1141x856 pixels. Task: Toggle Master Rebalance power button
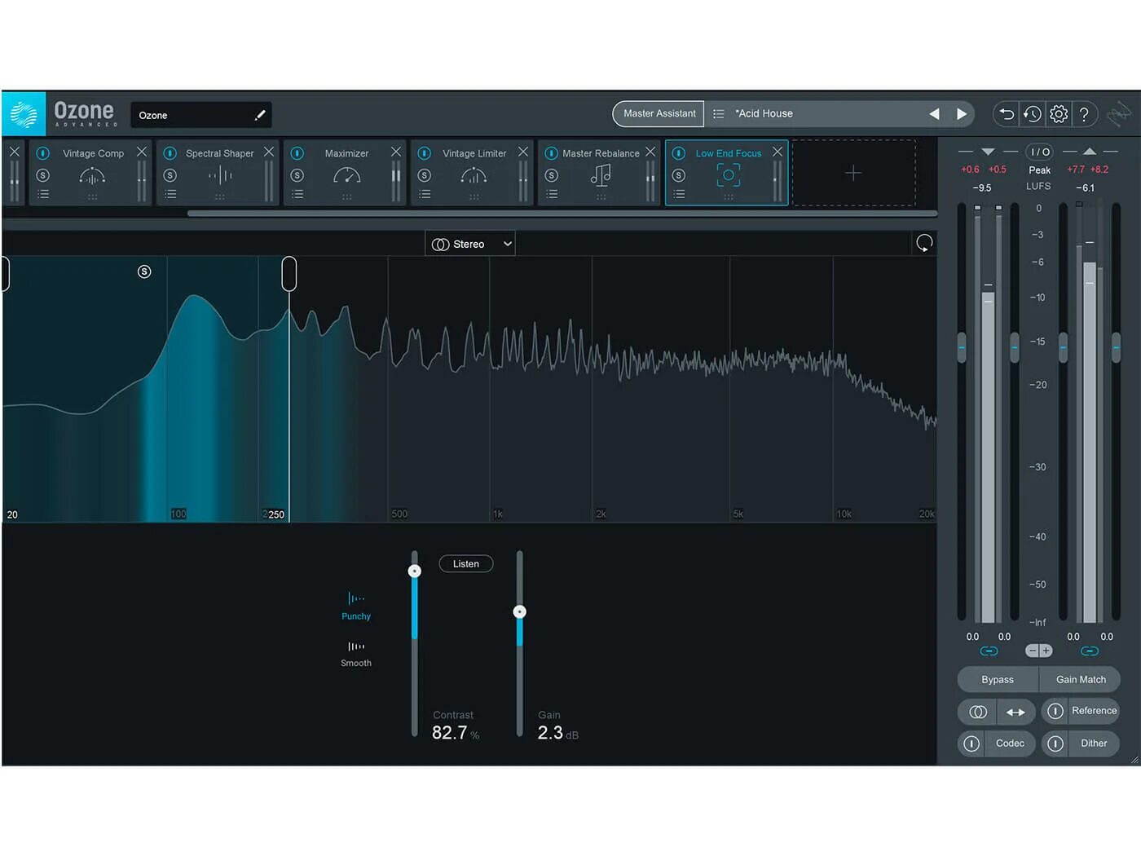(552, 153)
